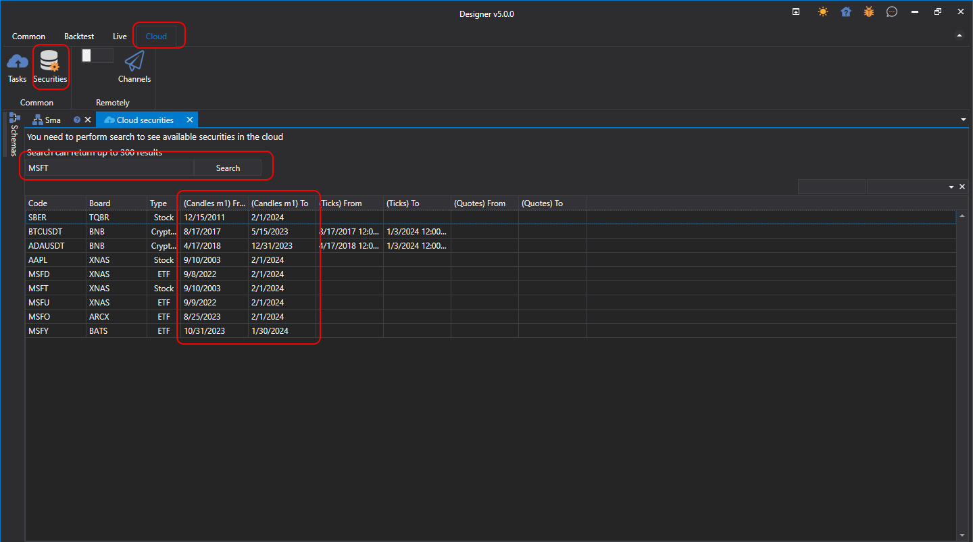Open the Schemas side panel
973x542 pixels.
[x=14, y=134]
